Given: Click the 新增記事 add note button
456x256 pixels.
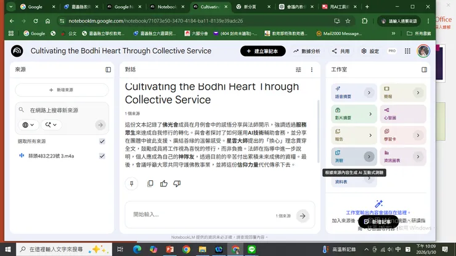Looking at the screenshot, I should (378, 222).
